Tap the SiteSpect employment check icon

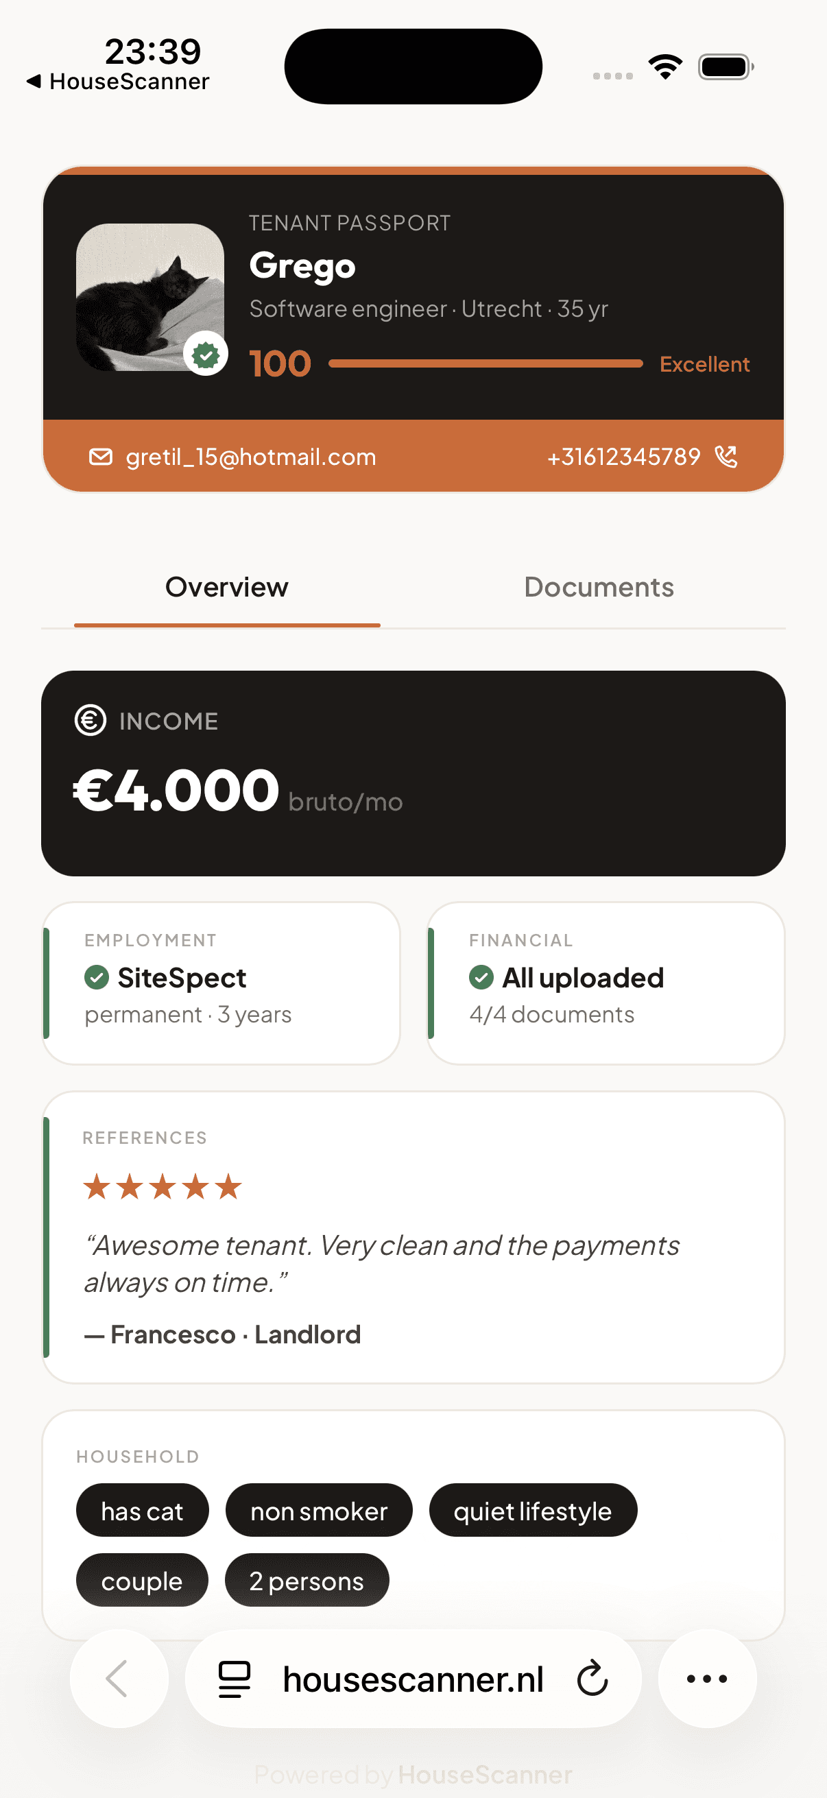[96, 977]
